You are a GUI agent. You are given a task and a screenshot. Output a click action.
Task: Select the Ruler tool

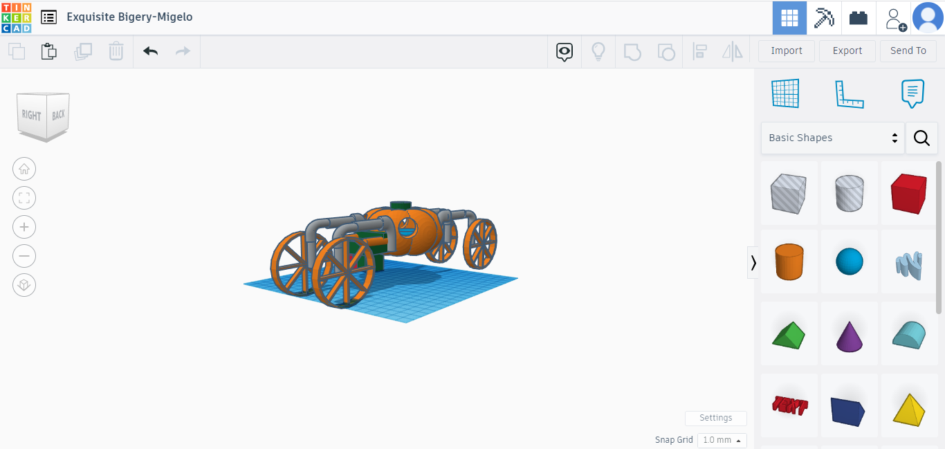(850, 92)
